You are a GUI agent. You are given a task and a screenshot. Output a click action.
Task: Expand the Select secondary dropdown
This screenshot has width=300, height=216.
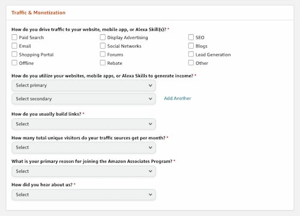83,99
